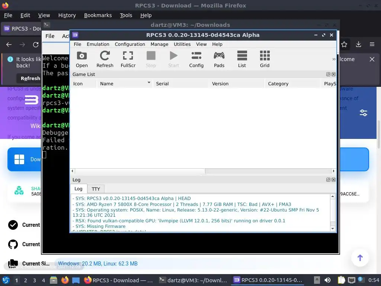Screen dimensions: 381x286
Task: Open the Firefox downloads panel
Action: coord(358,45)
